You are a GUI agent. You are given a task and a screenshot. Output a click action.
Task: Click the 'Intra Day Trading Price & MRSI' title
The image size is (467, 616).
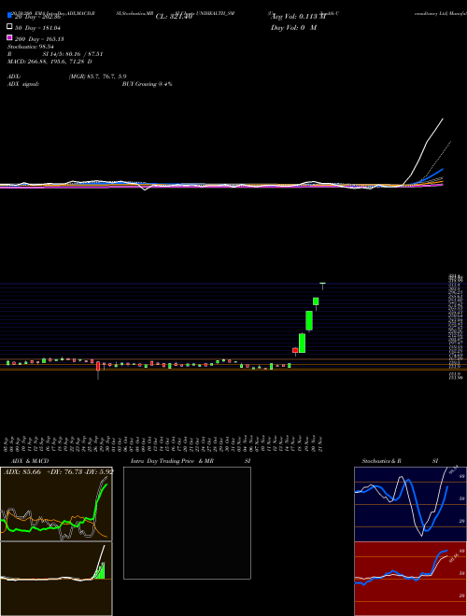191,461
